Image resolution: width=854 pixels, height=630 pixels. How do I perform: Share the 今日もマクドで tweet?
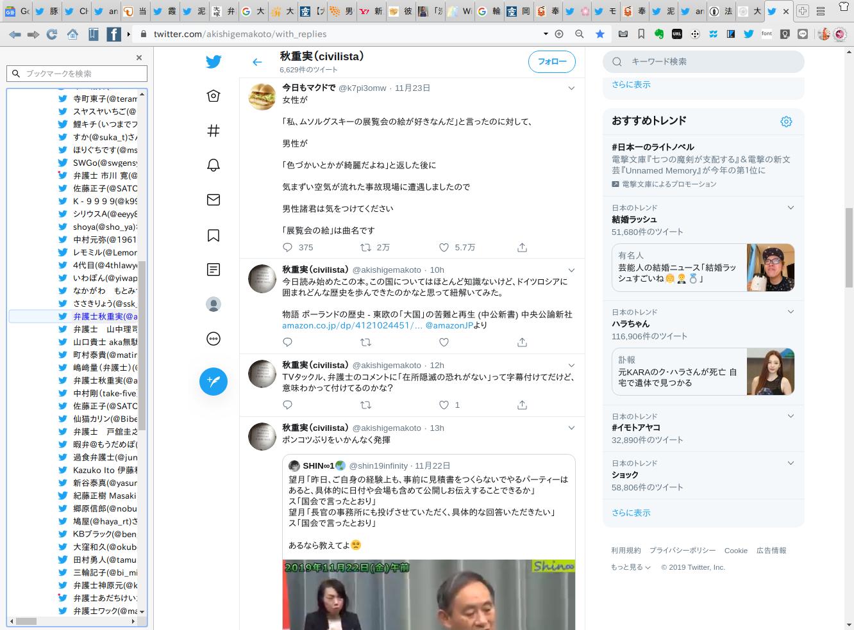pyautogui.click(x=522, y=247)
